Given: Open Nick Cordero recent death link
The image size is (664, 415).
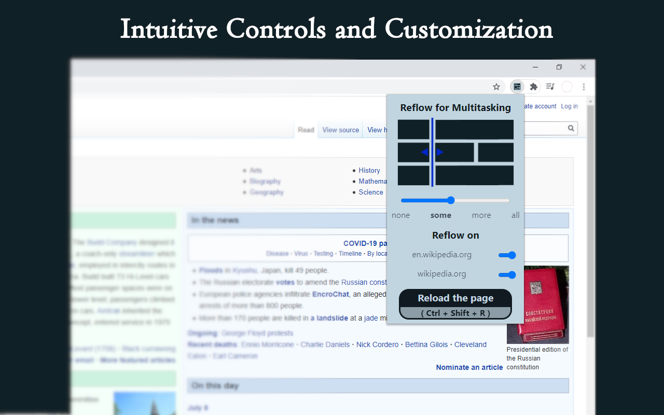Looking at the screenshot, I should coord(378,344).
